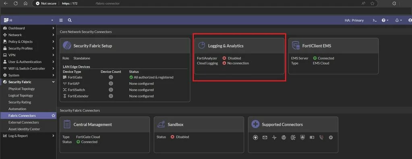Screen dimensions: 412x159
Task: Open External Connectors page
Action: (24, 122)
